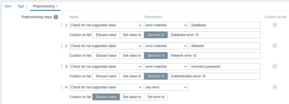Click the drag handle of step 4

62,87
